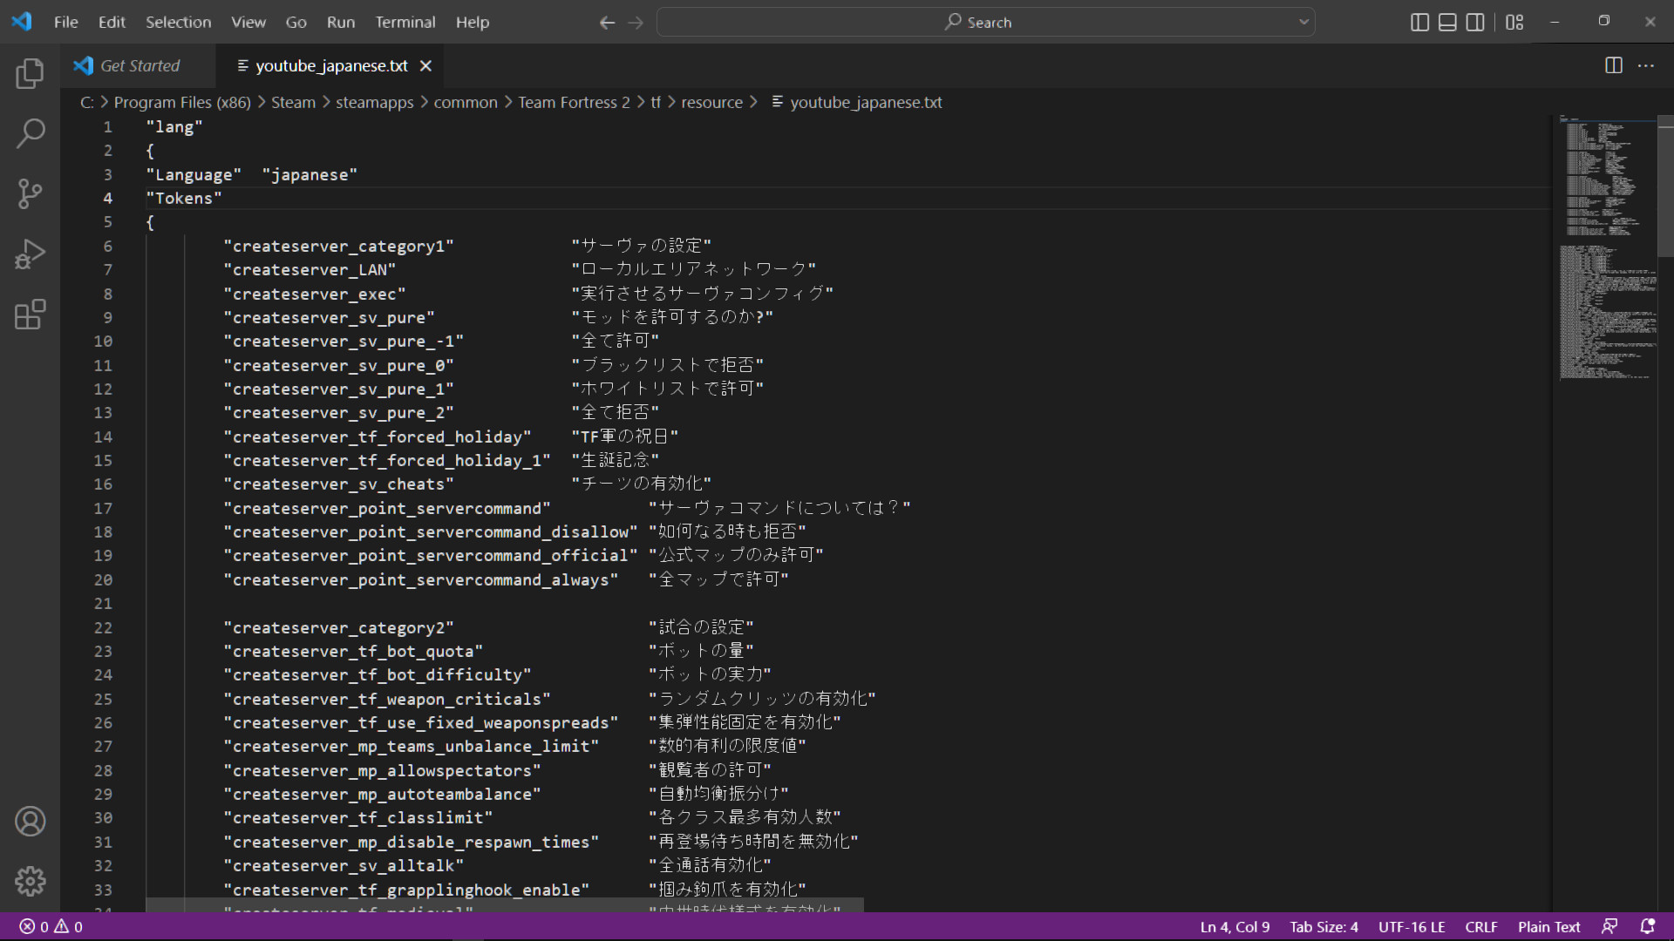
Task: Open the Run menu
Action: 341,23
